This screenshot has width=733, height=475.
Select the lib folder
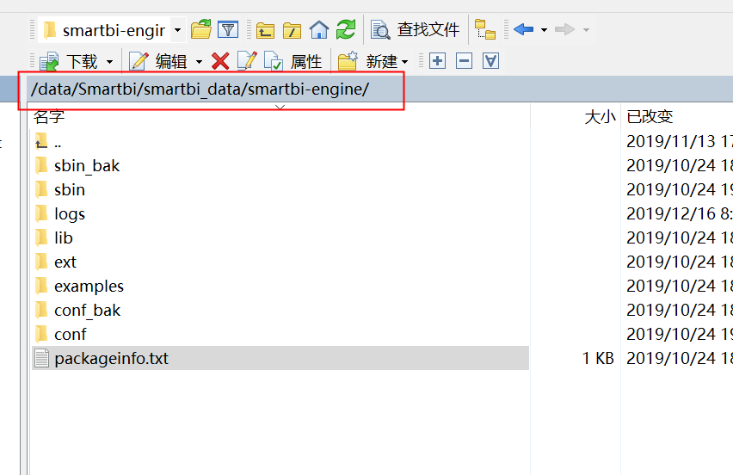tap(63, 238)
